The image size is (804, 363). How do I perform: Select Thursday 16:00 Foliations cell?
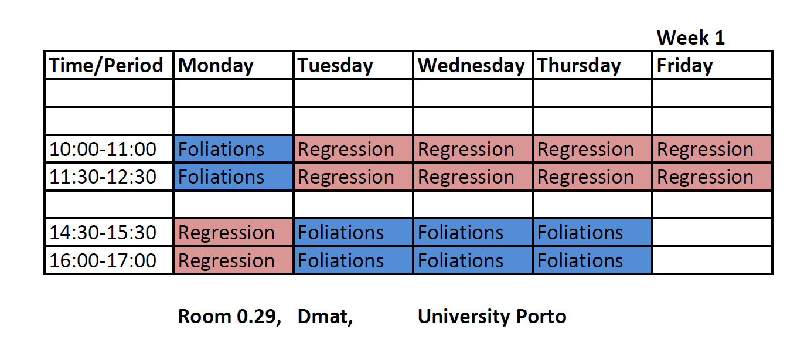592,260
